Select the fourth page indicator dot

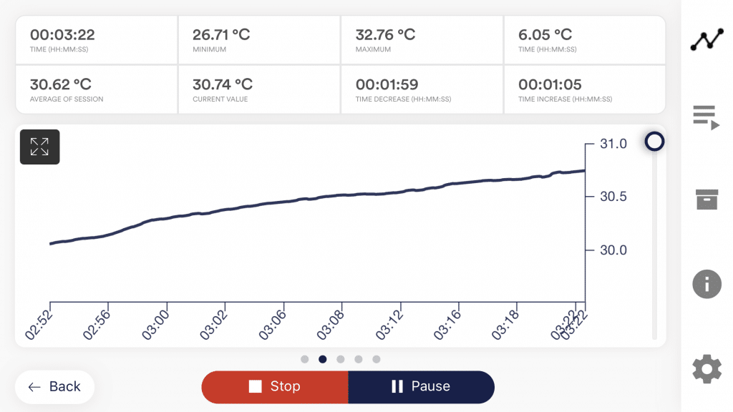pos(359,359)
